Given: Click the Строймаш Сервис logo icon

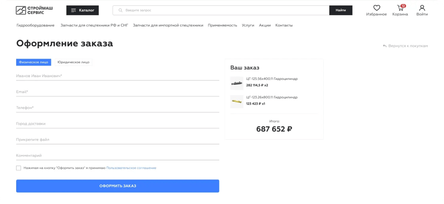Looking at the screenshot, I should [21, 10].
